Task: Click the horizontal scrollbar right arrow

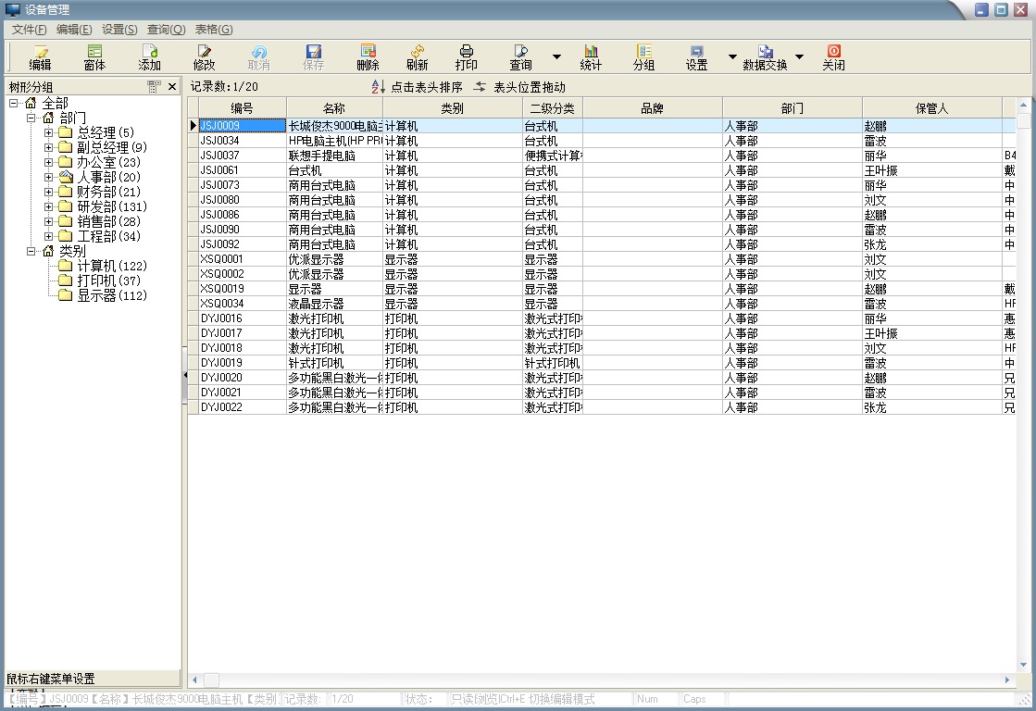Action: (x=1007, y=680)
